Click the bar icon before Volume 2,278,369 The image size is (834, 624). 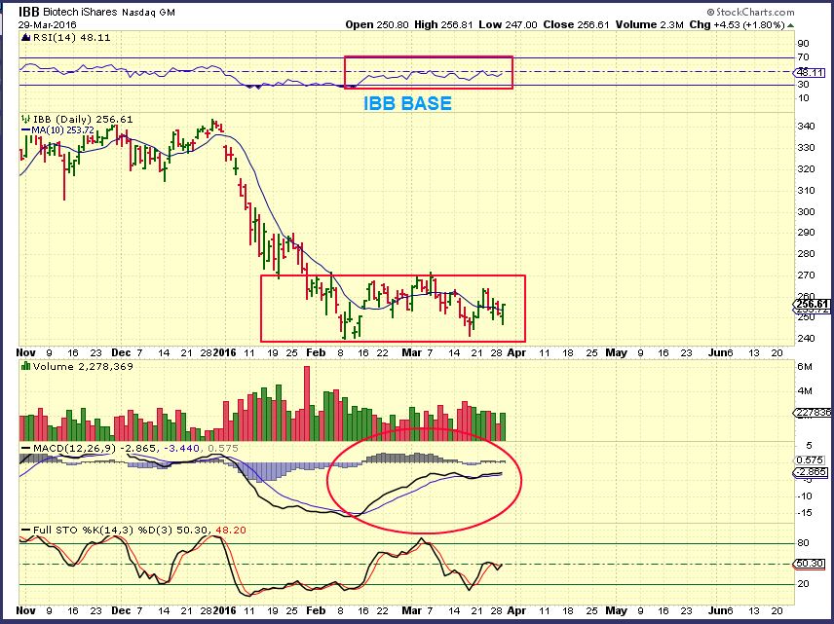pos(25,366)
